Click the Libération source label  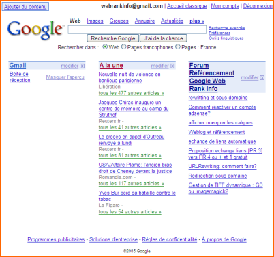coord(110,87)
